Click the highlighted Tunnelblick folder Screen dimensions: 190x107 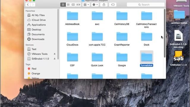[x=147, y=57]
